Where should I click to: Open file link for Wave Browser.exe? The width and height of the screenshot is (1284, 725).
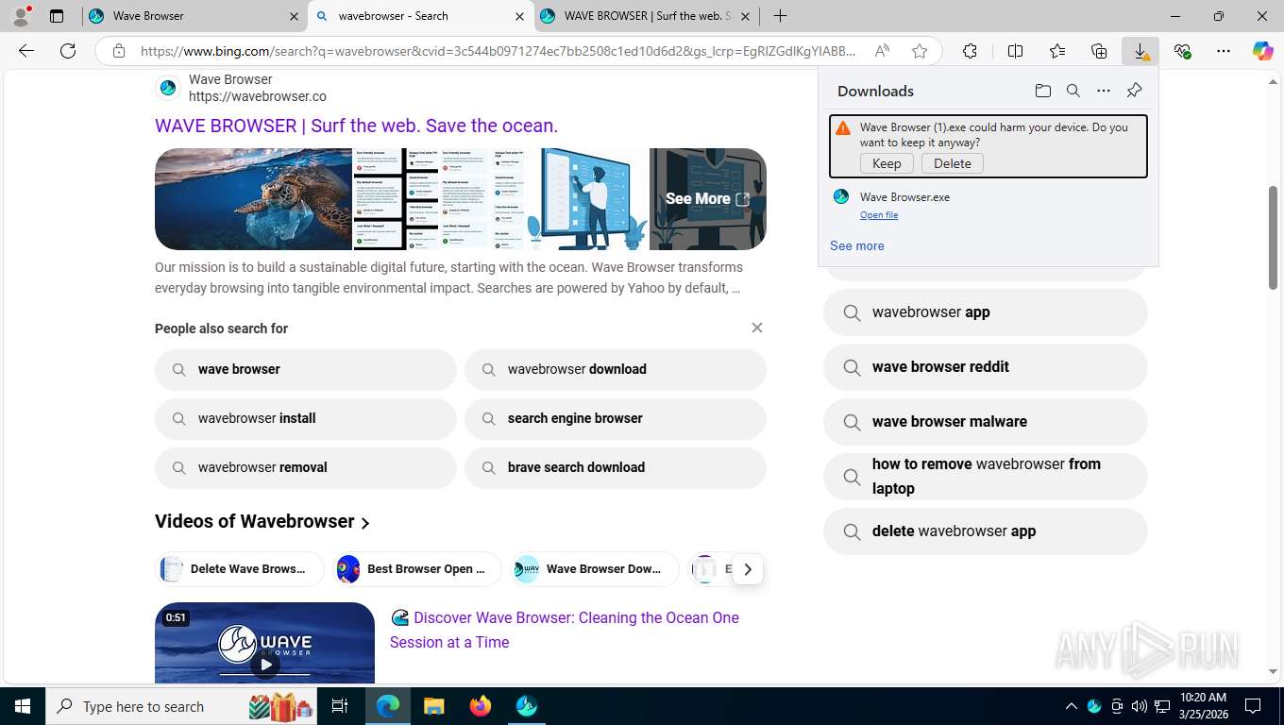(879, 215)
